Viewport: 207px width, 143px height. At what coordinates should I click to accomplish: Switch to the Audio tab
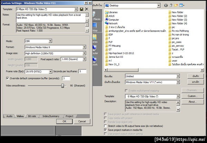[9, 116]
